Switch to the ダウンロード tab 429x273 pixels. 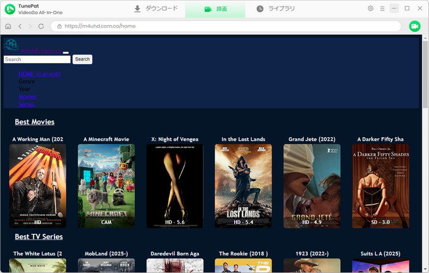click(156, 9)
